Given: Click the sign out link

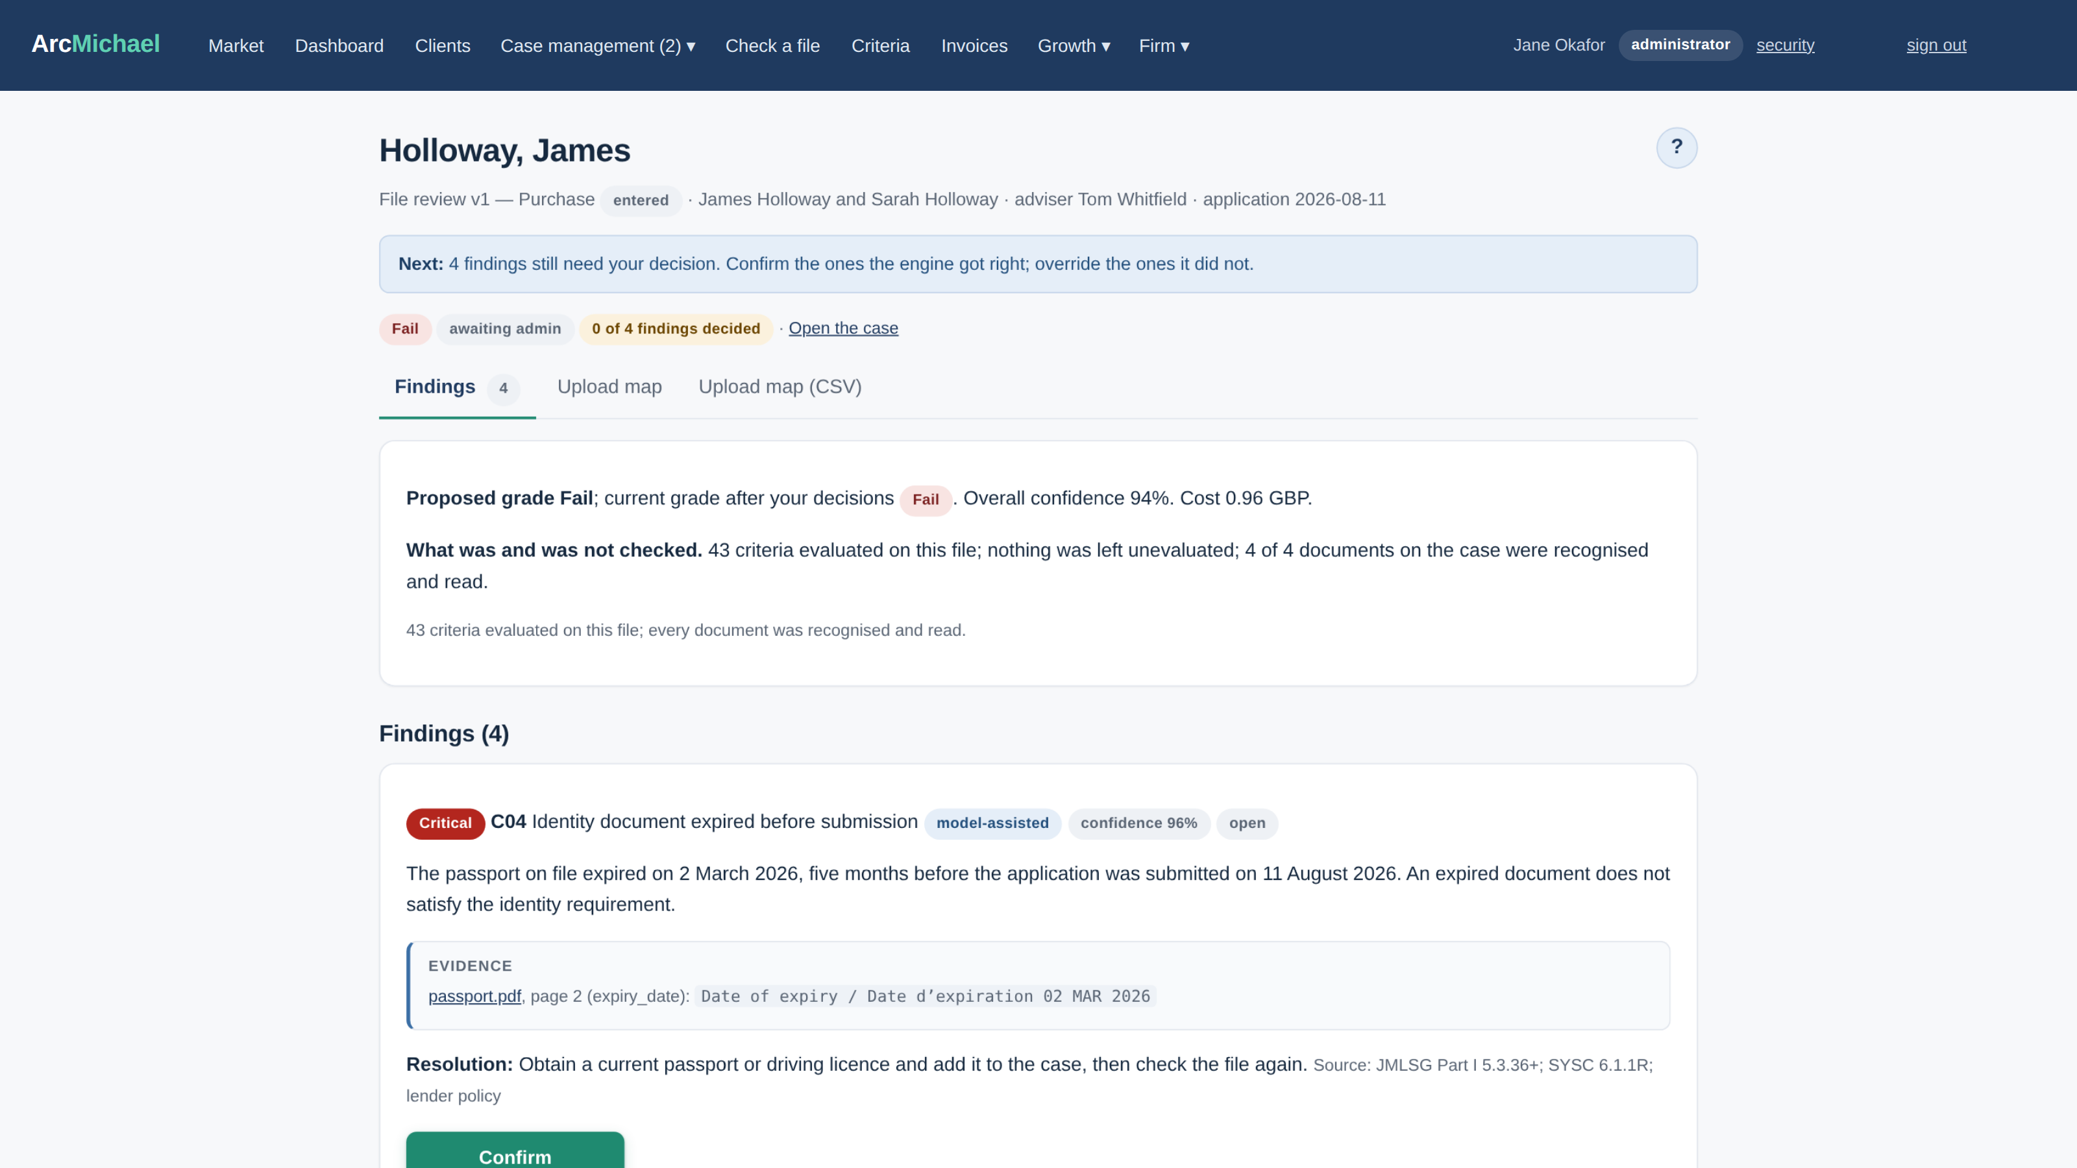Looking at the screenshot, I should 1935,45.
